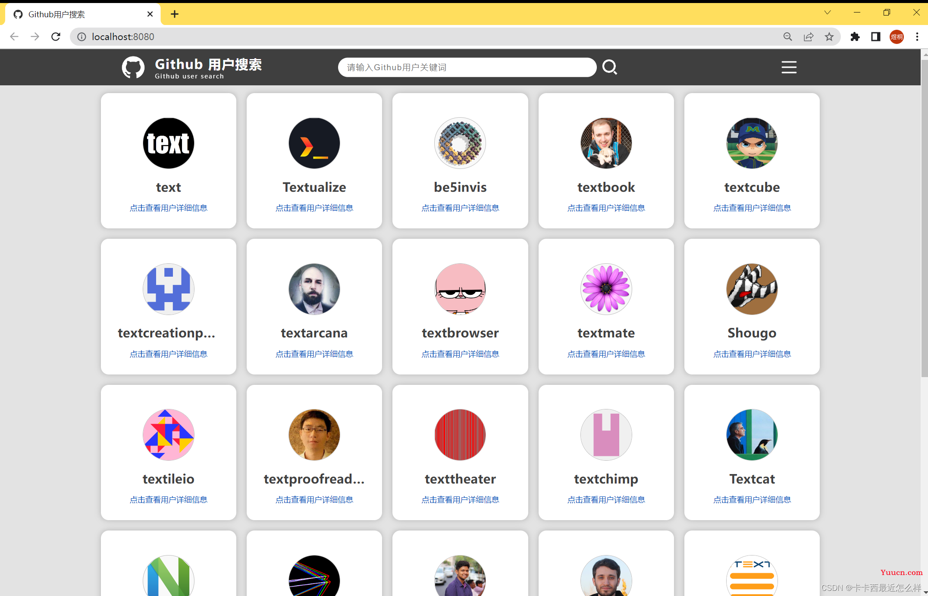Click the textmate username text
928x596 pixels.
coord(606,333)
